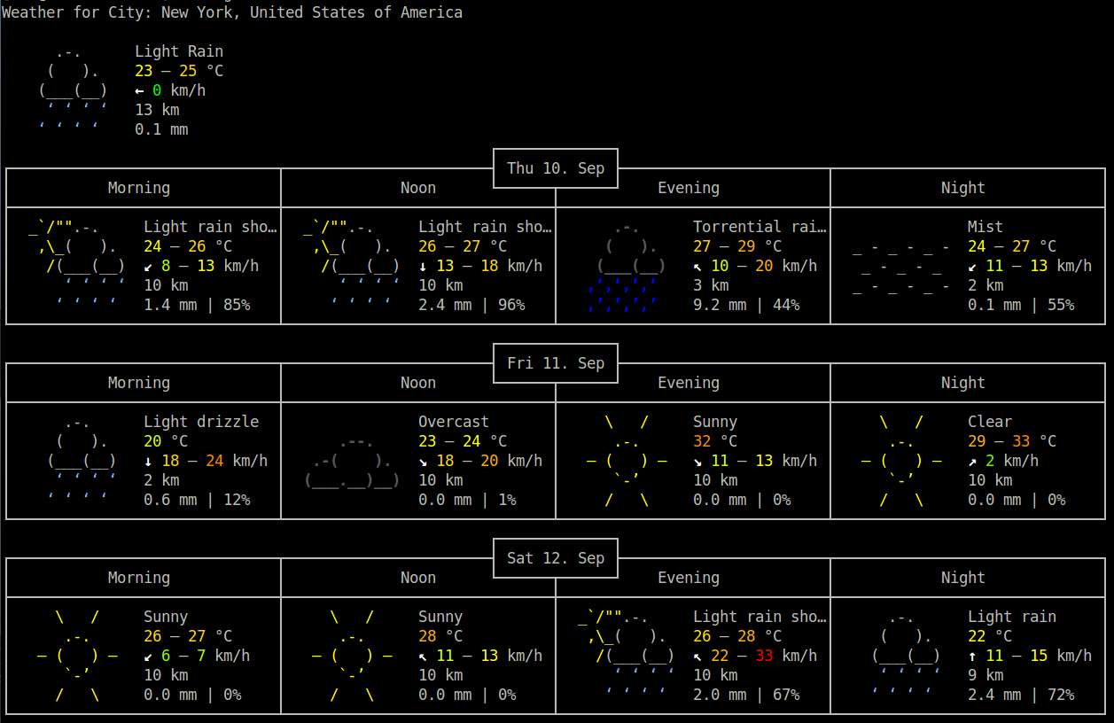Click temperature '27 – 29 °C'

click(x=737, y=246)
